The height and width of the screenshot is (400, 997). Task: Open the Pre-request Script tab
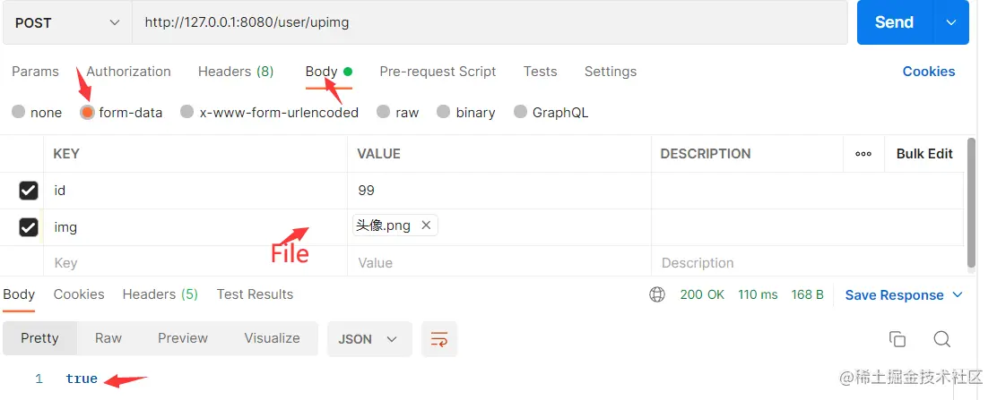click(438, 72)
